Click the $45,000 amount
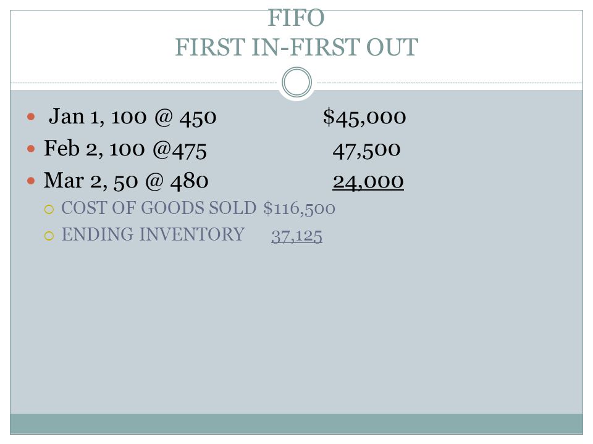Viewport: 593px width, 444px height. click(x=364, y=117)
